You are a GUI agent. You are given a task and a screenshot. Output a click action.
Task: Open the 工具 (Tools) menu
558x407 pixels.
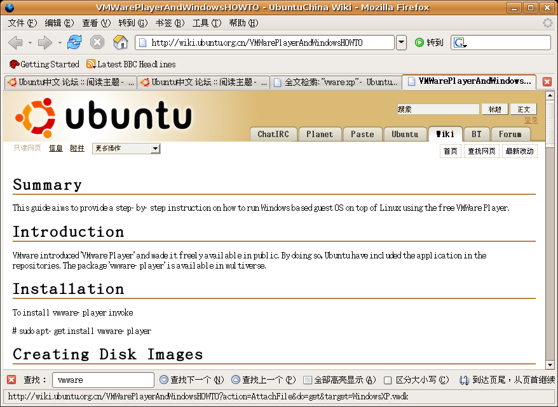tap(207, 23)
